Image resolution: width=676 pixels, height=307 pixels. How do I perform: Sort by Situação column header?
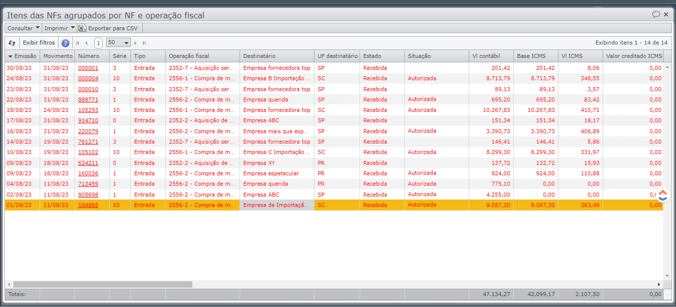pyautogui.click(x=436, y=56)
